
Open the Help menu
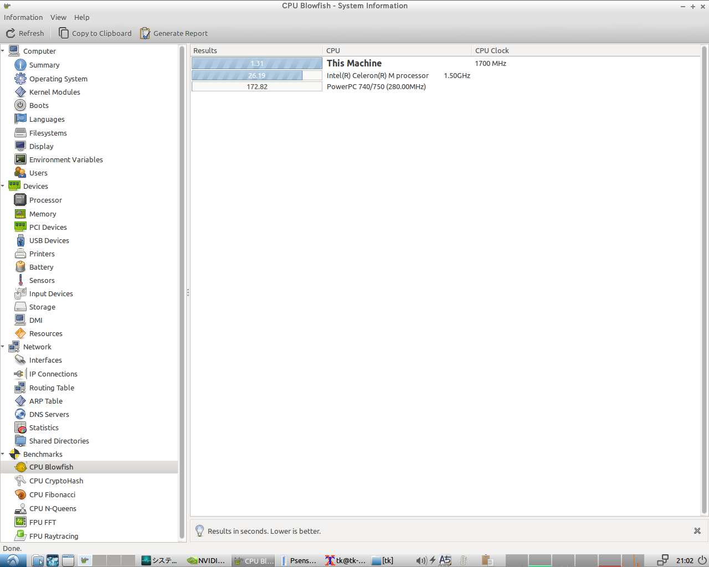[x=81, y=17]
